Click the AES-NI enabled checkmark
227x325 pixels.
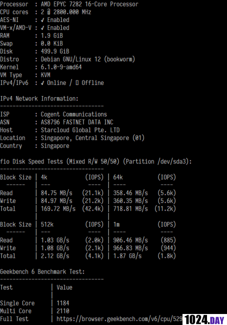[42, 20]
